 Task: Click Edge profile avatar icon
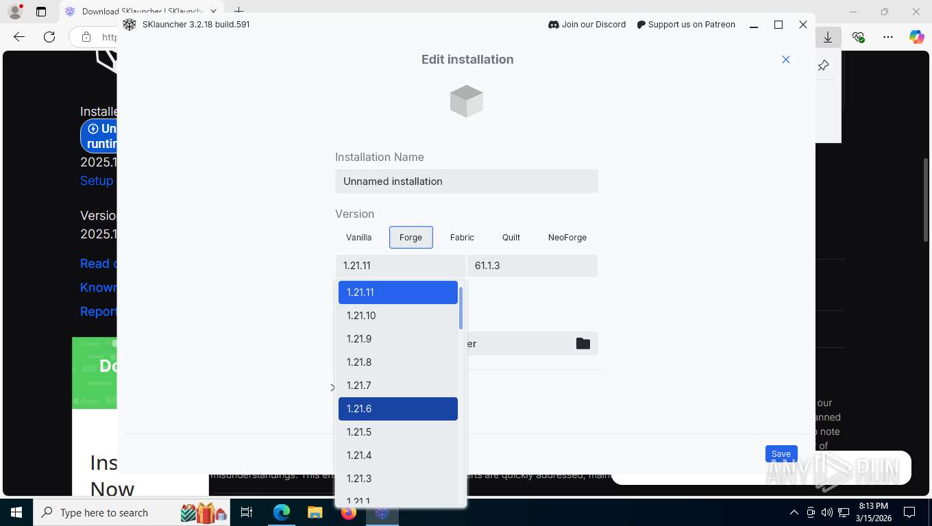[x=15, y=12]
